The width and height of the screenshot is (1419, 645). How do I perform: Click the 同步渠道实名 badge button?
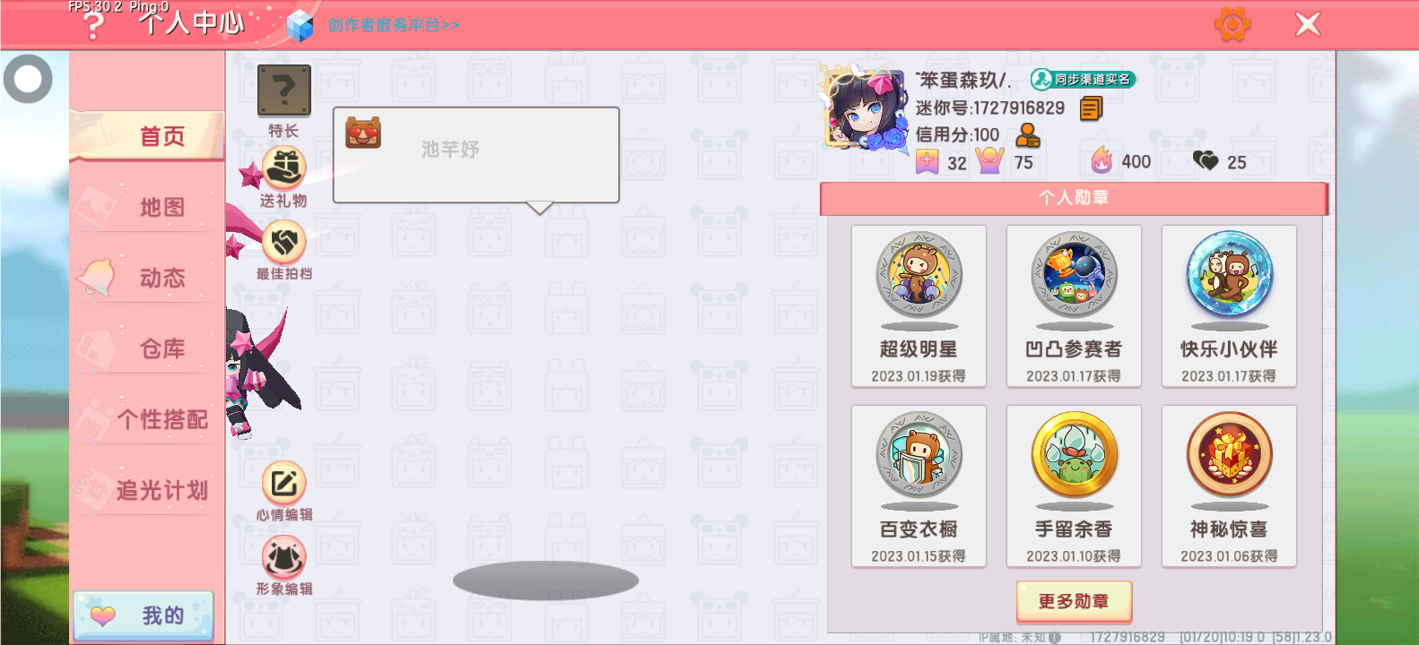coord(1084,80)
